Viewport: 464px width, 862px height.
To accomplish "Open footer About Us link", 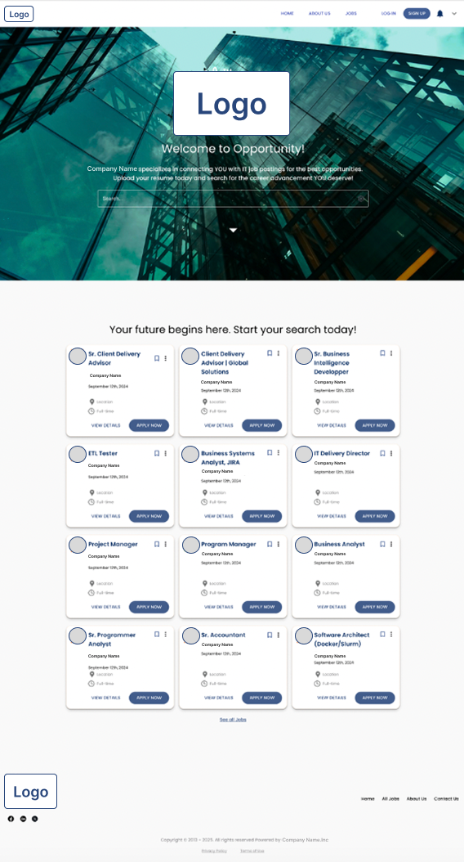I will click(x=417, y=799).
